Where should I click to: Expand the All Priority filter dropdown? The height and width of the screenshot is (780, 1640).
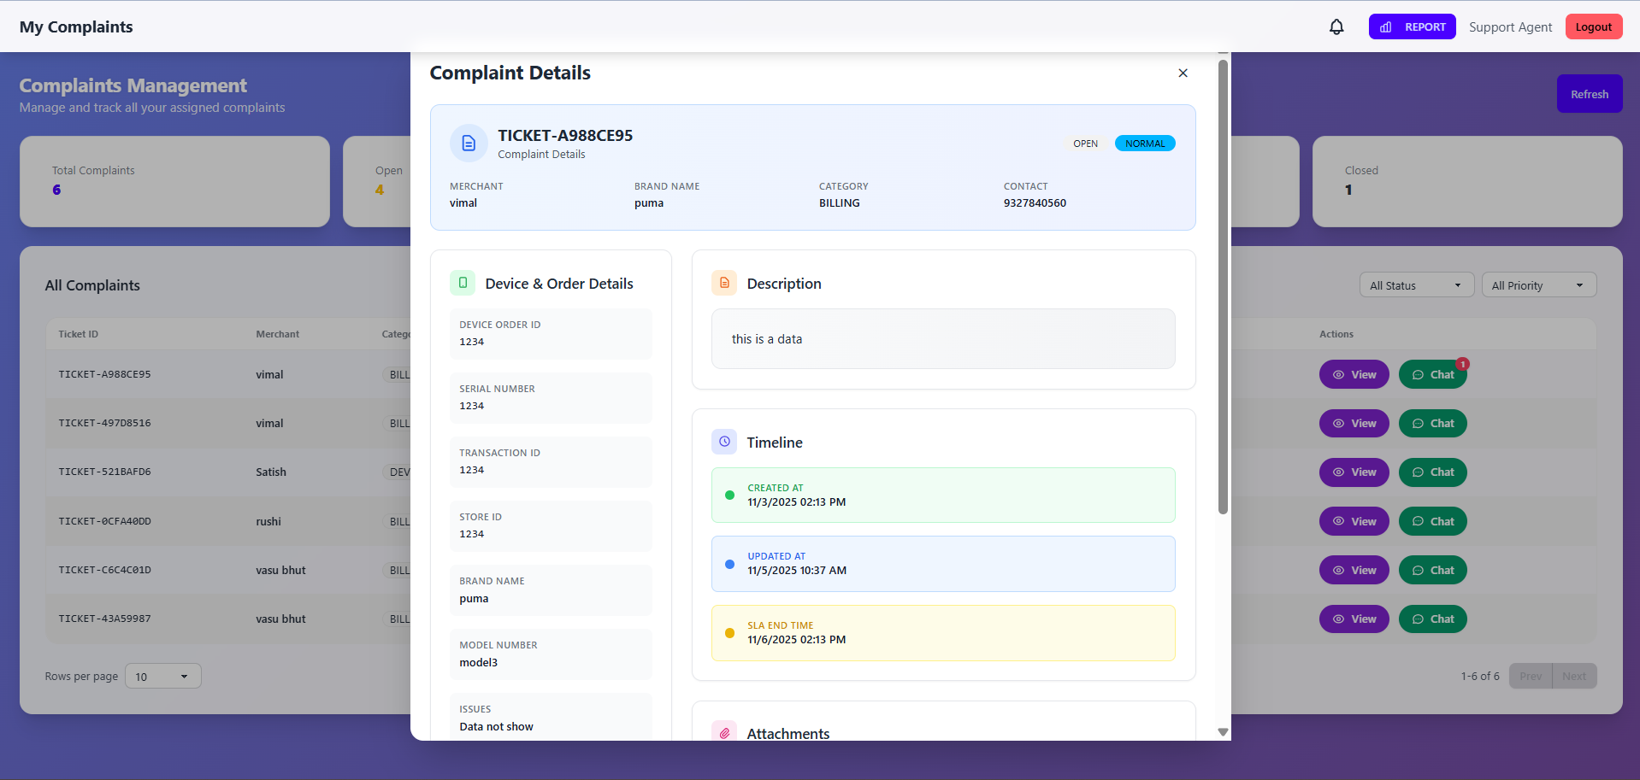[1538, 285]
